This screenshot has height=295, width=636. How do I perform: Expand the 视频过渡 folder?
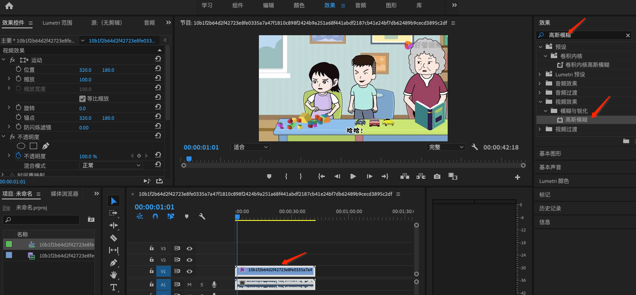[x=540, y=129]
